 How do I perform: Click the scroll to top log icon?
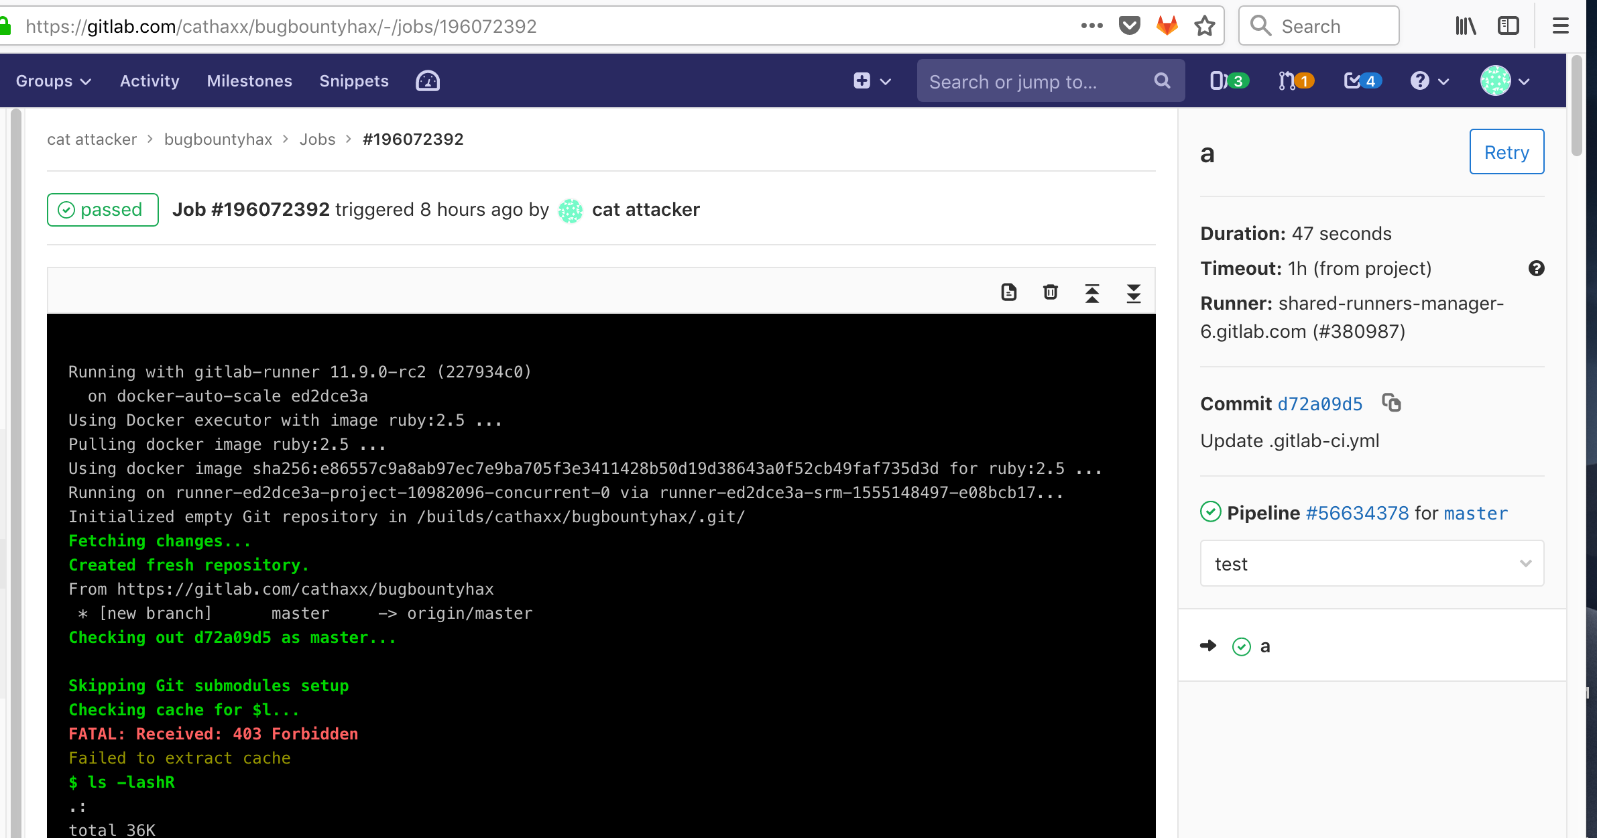pyautogui.click(x=1091, y=293)
